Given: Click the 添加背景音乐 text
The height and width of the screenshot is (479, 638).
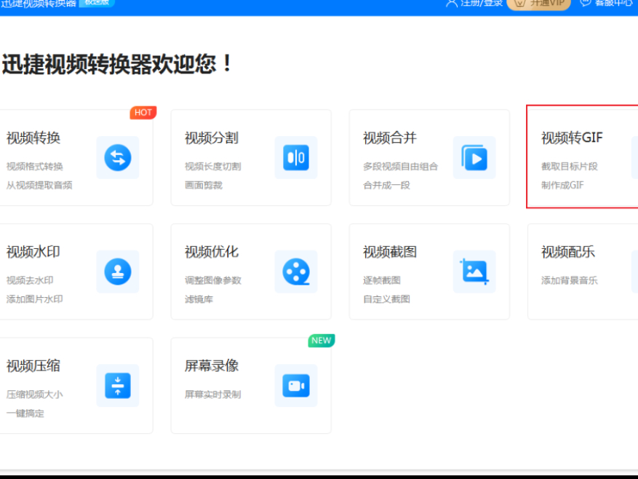Looking at the screenshot, I should (x=569, y=280).
